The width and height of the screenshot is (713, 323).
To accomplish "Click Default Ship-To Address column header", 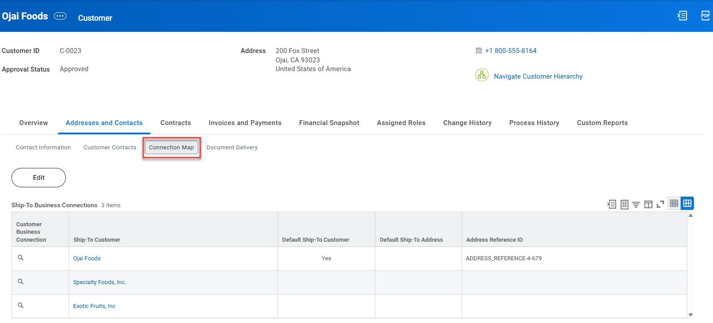I will (418, 229).
